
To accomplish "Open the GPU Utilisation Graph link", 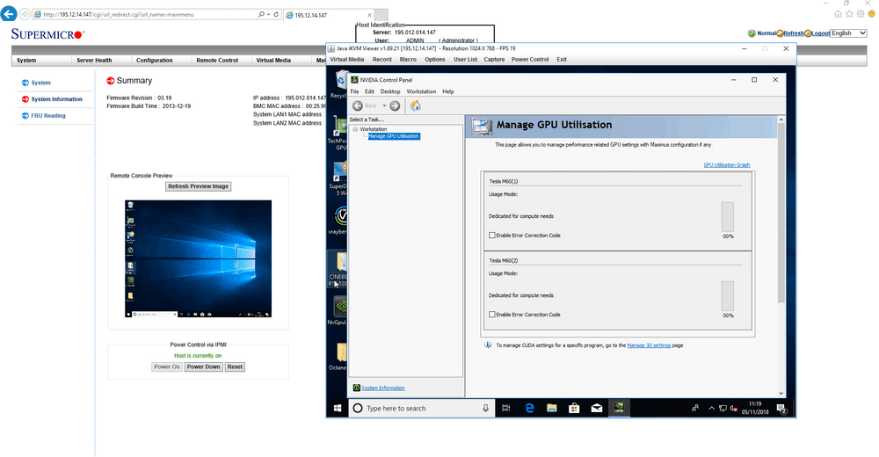I will click(727, 165).
